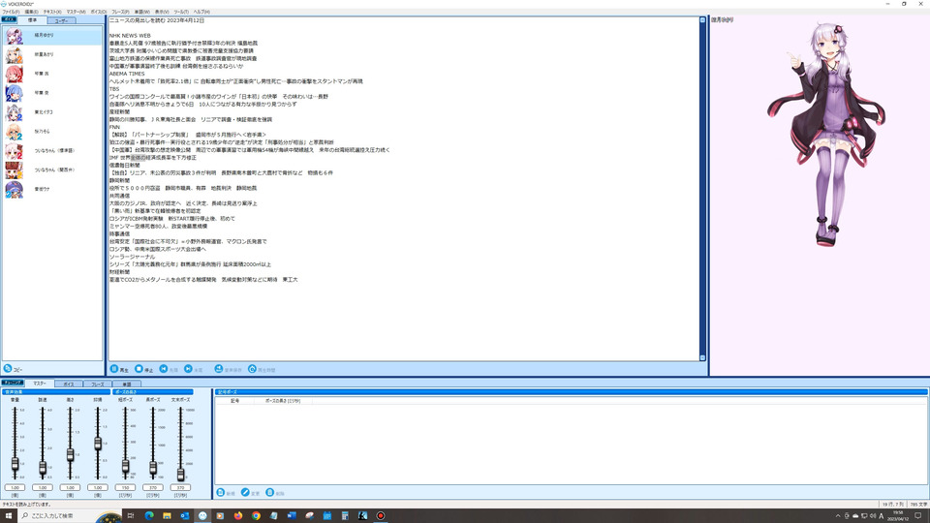Click the 音声保存 save audio icon
Image resolution: width=930 pixels, height=523 pixels.
tap(218, 369)
